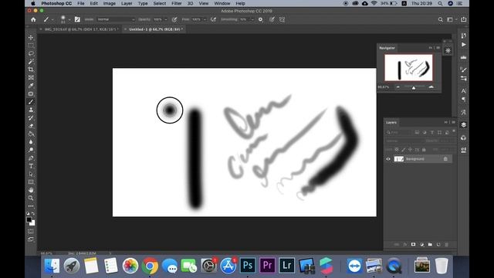
Task: Toggle pressure for size
Action: [x=272, y=19]
